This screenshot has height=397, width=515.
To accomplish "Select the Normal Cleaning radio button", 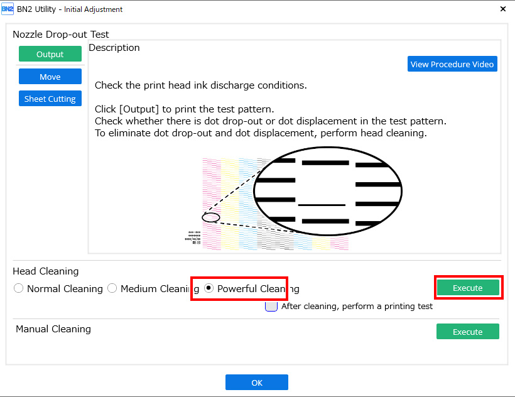I will click(19, 289).
